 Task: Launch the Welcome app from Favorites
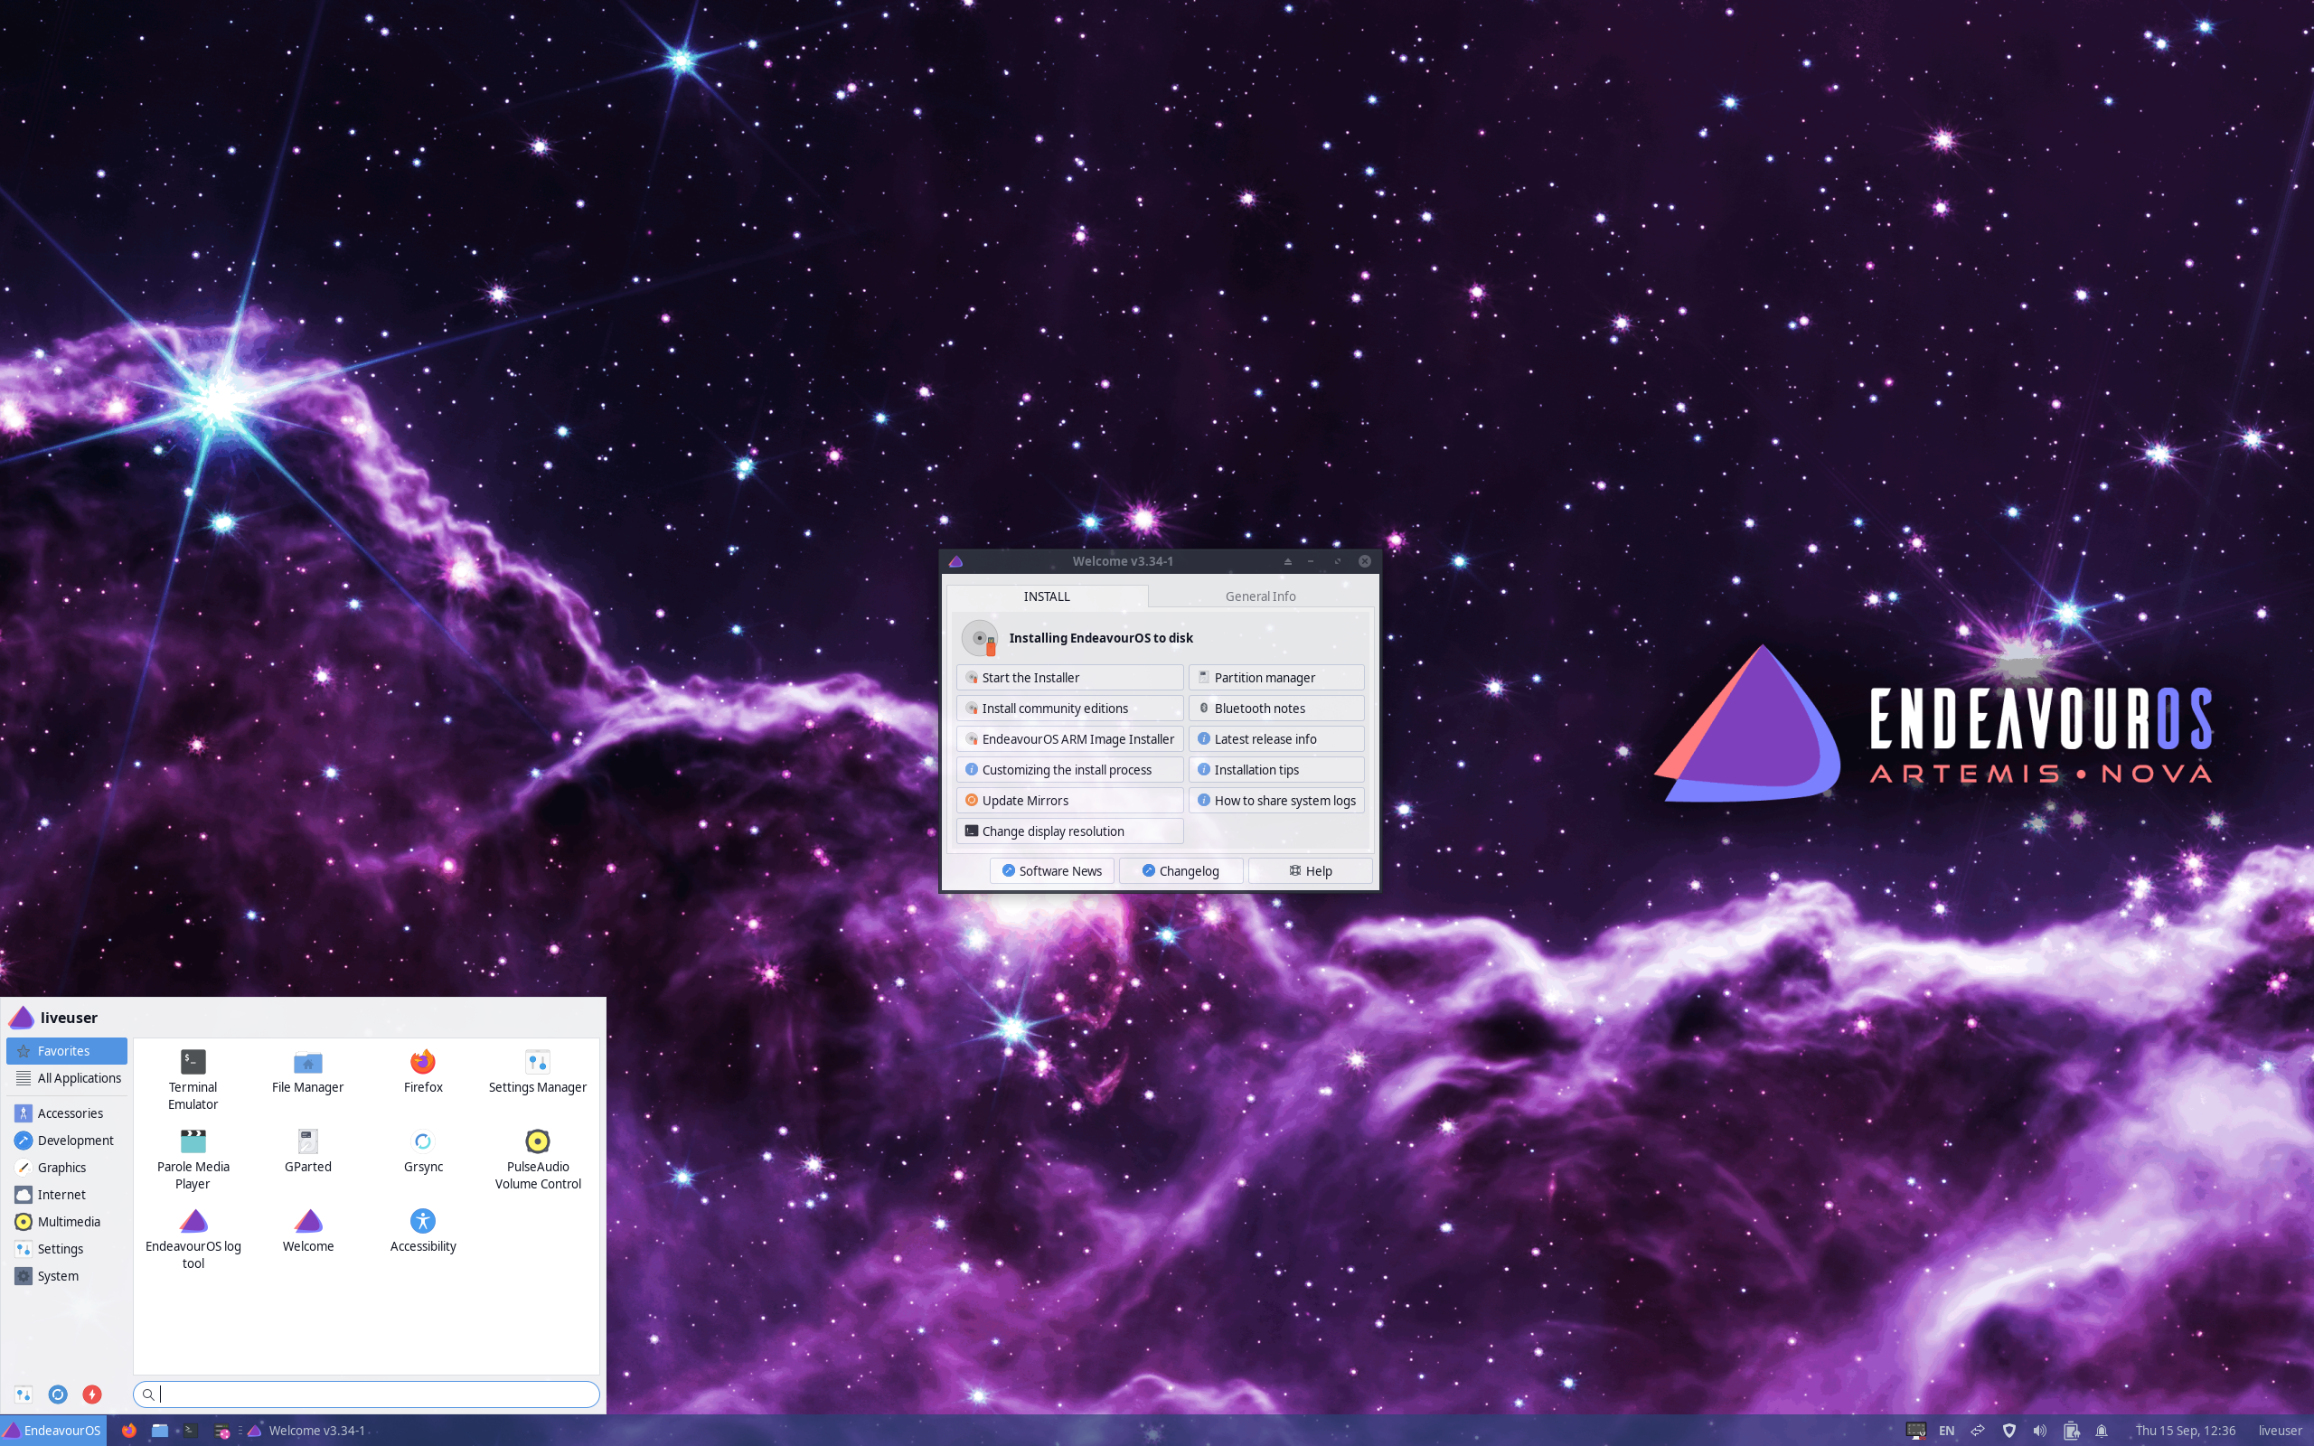click(x=307, y=1230)
